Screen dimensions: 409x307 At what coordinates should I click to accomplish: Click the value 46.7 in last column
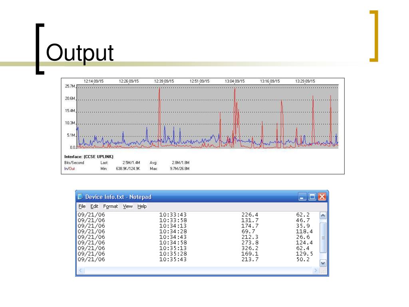303,220
